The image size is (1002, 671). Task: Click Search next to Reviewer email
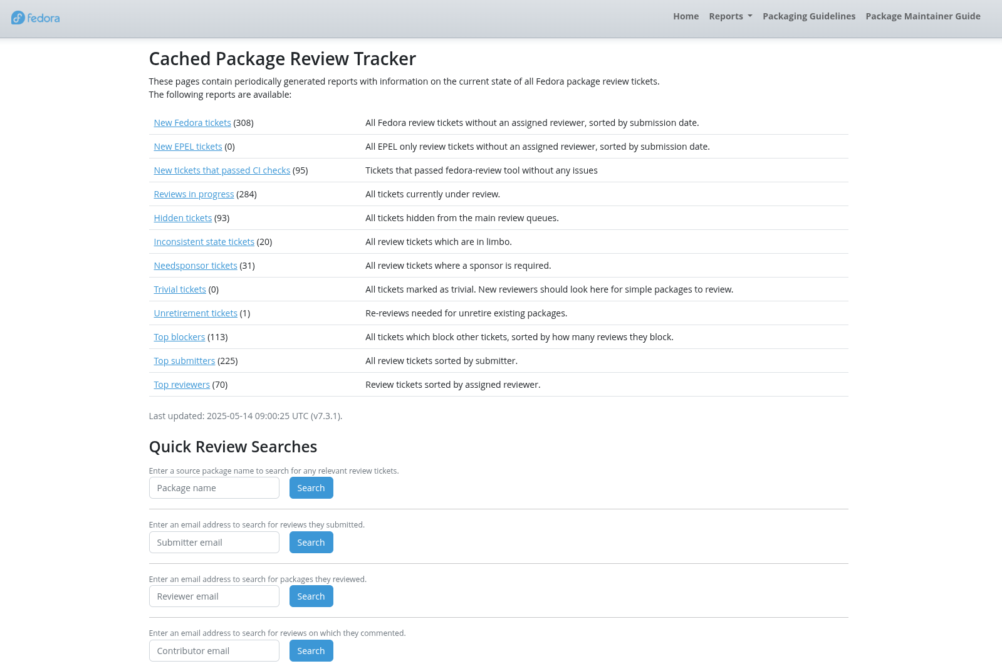[x=311, y=596]
